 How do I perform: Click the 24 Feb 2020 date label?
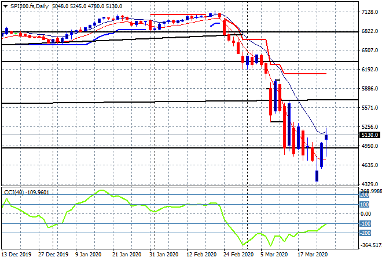tap(238, 255)
